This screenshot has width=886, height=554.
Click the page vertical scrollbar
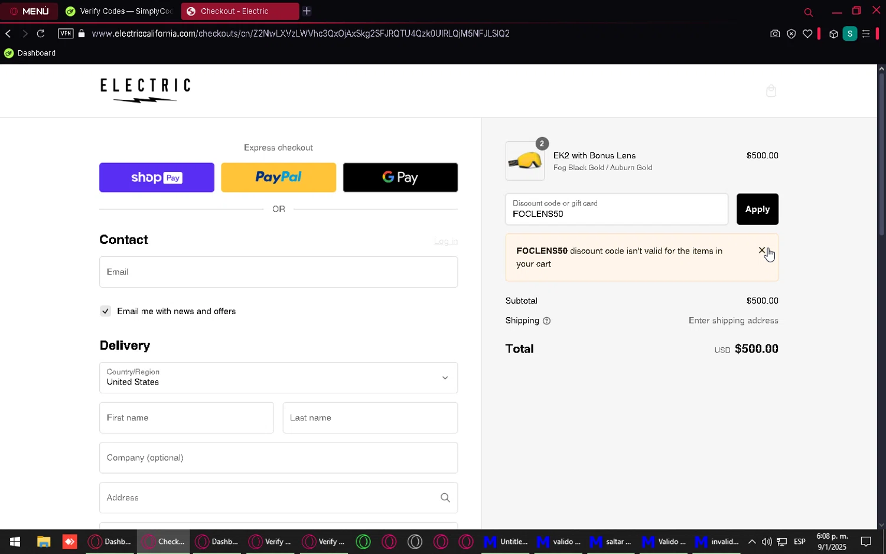[x=881, y=154]
